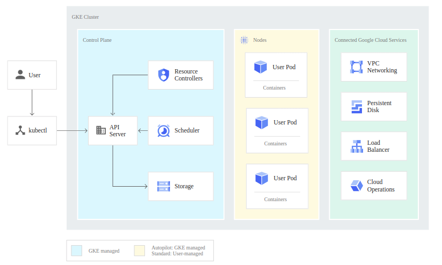Click the 'Cloud Operations' label text
This screenshot has width=442, height=265.
381,186
